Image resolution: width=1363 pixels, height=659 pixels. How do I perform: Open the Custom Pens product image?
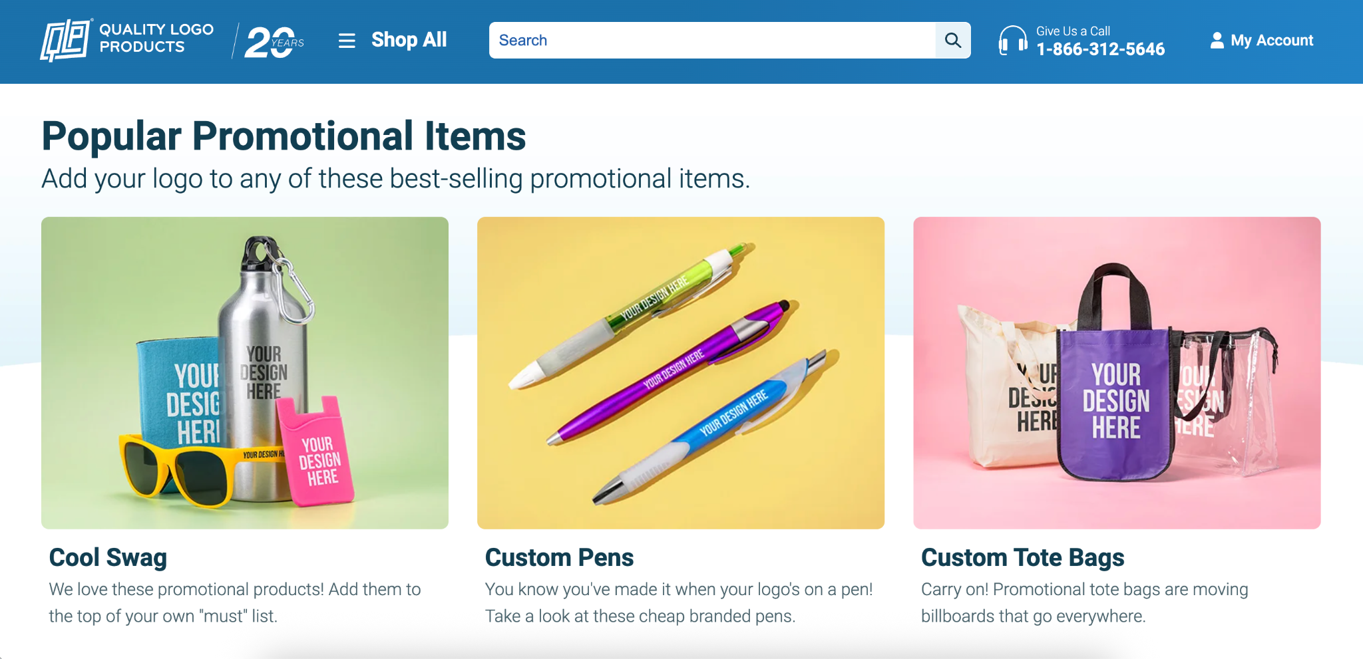point(681,372)
